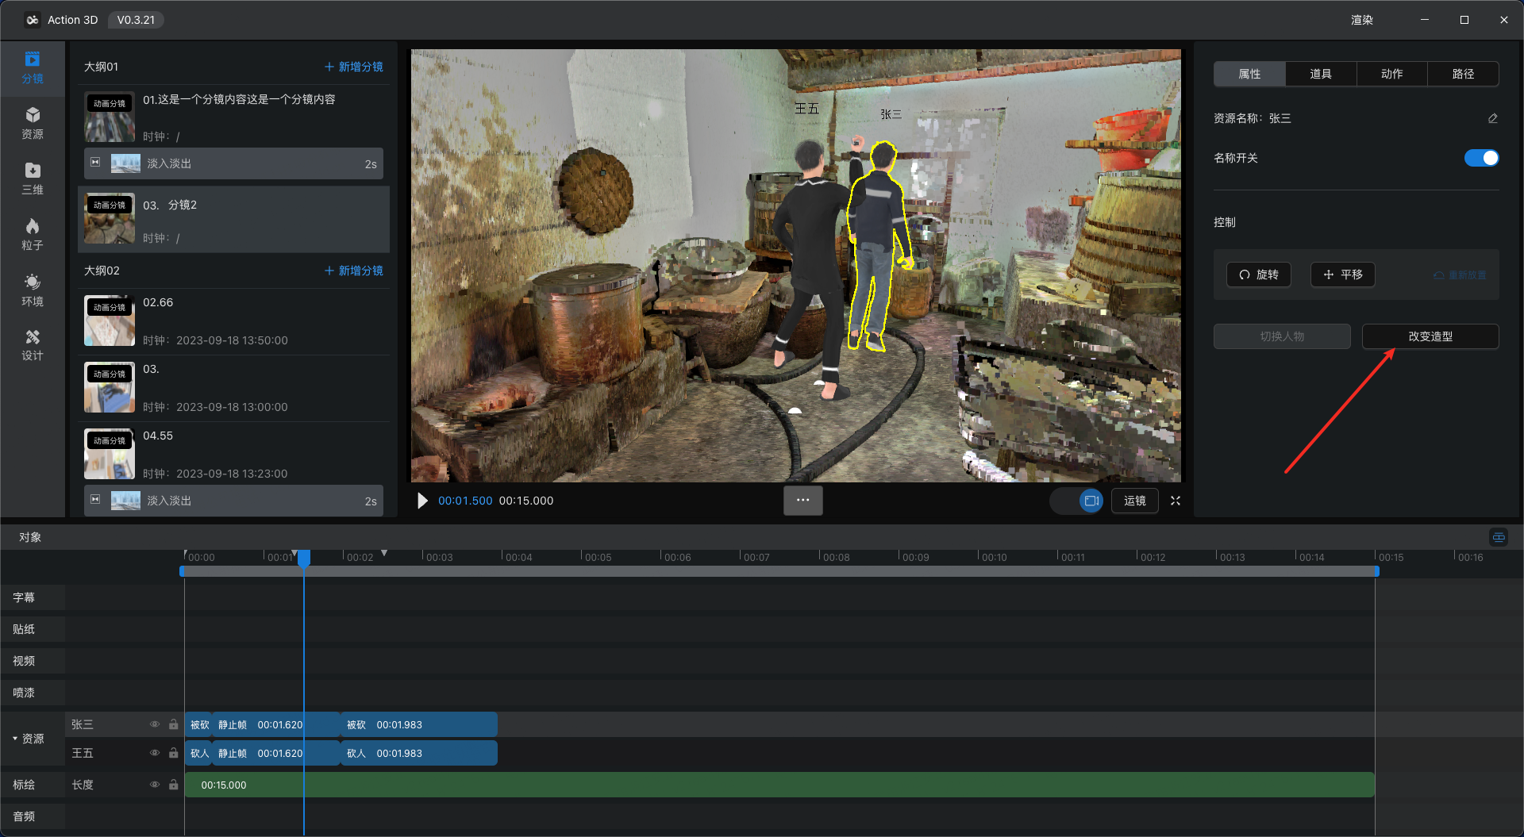Click the 改变造型 button

pyautogui.click(x=1430, y=336)
